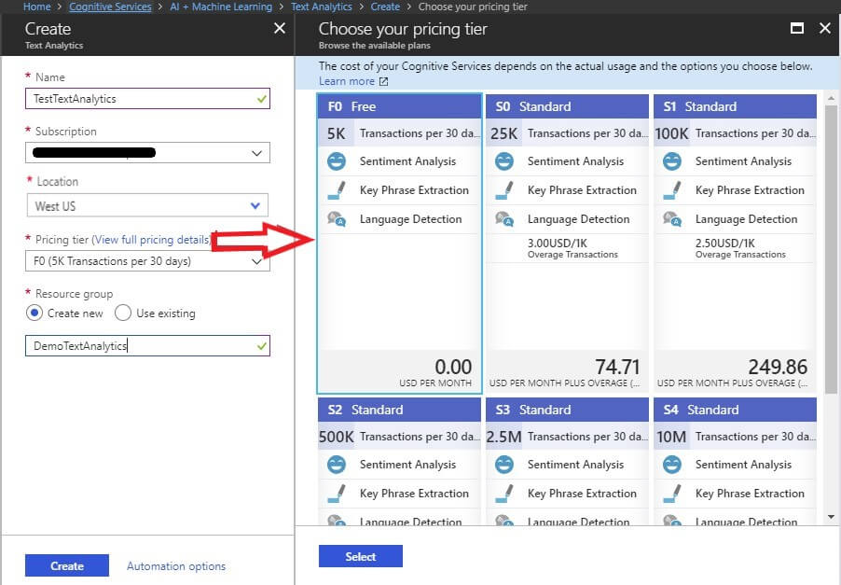Click the Create button
The height and width of the screenshot is (585, 841).
pos(67,565)
